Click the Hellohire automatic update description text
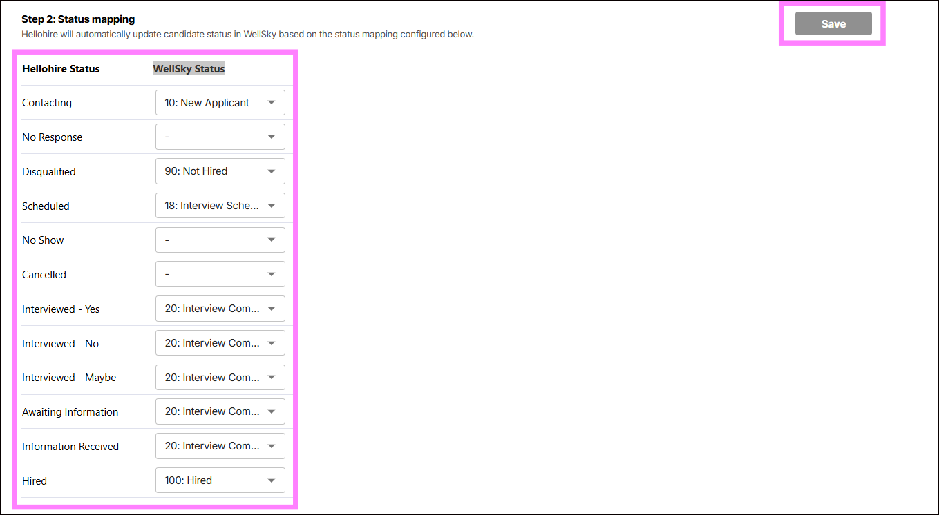 point(247,35)
